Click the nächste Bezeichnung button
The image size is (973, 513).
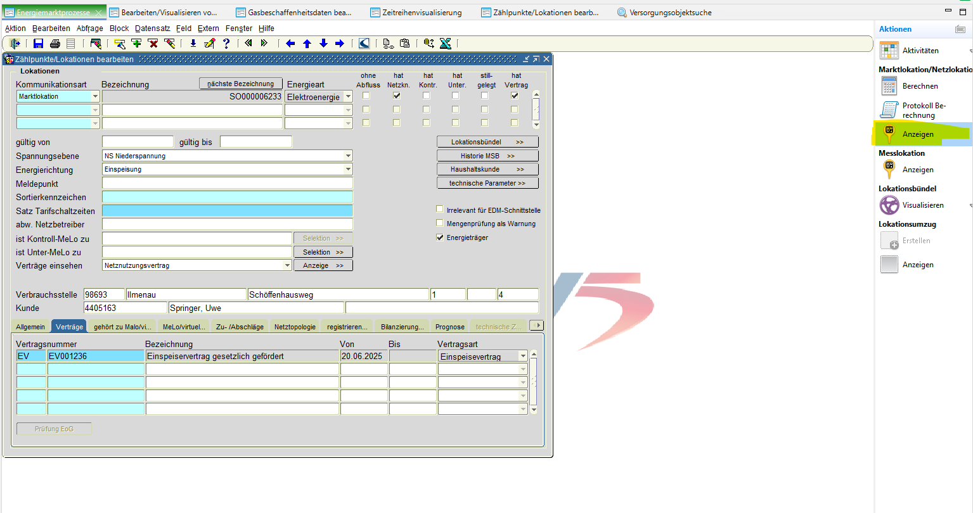[240, 84]
